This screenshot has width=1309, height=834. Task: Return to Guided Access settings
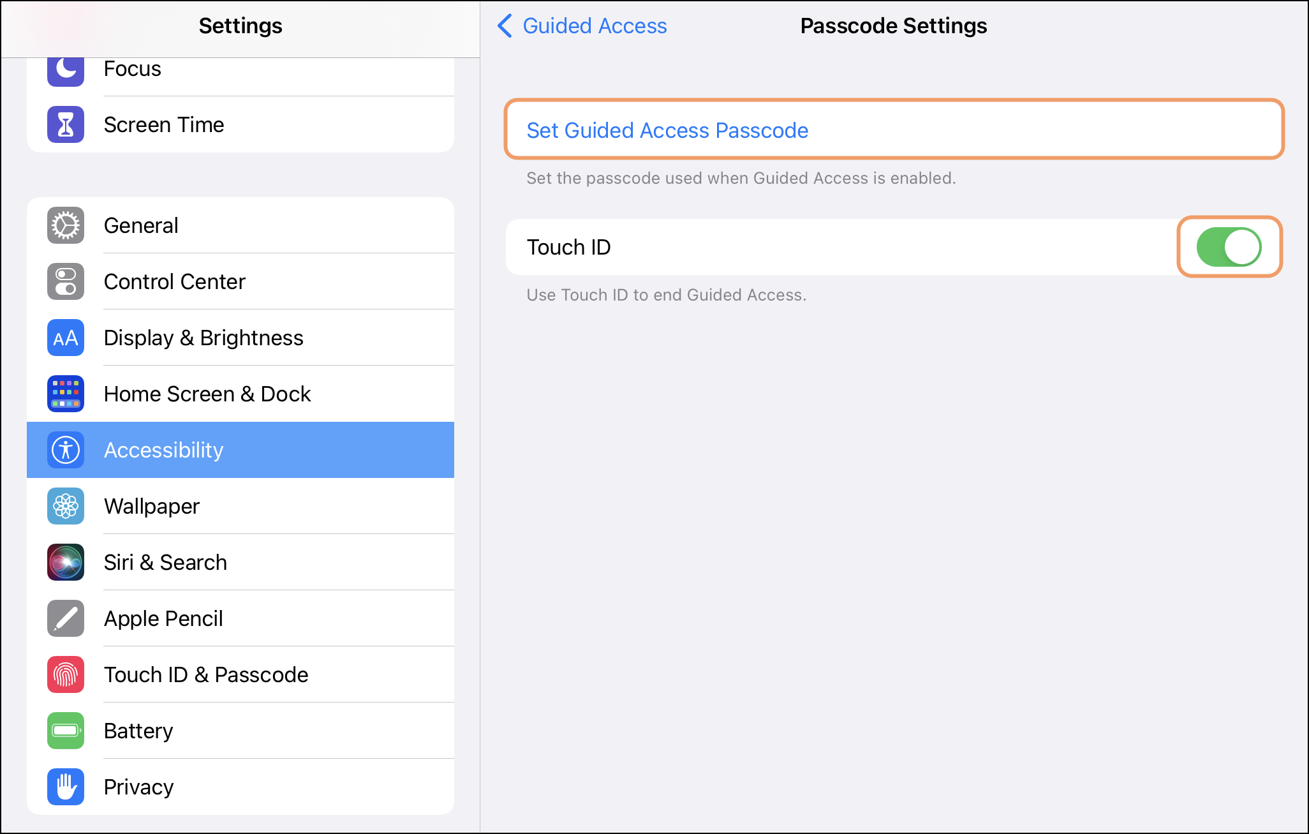point(595,26)
